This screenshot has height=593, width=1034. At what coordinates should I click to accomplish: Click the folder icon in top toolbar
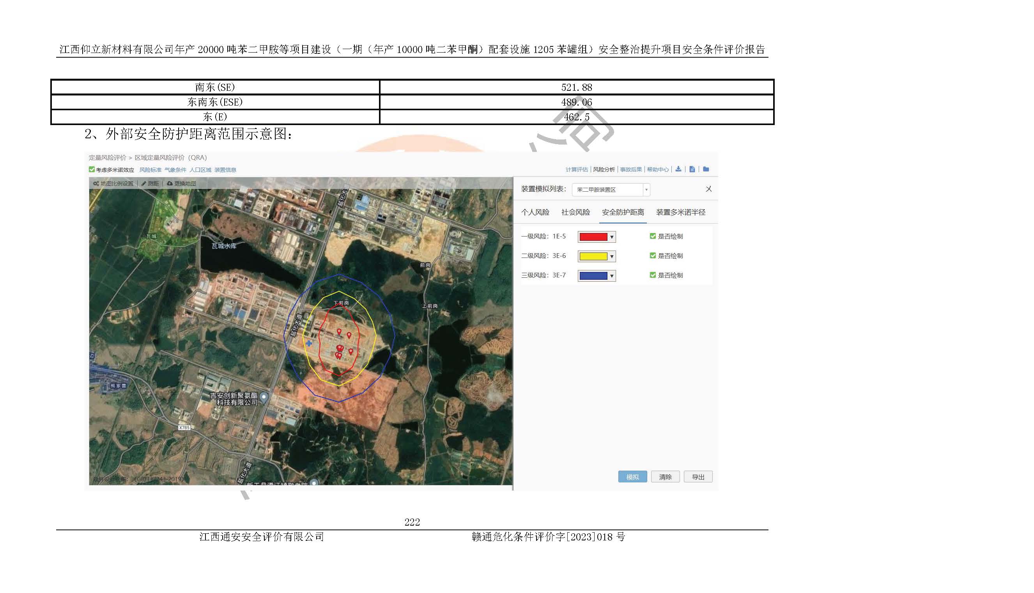(706, 169)
